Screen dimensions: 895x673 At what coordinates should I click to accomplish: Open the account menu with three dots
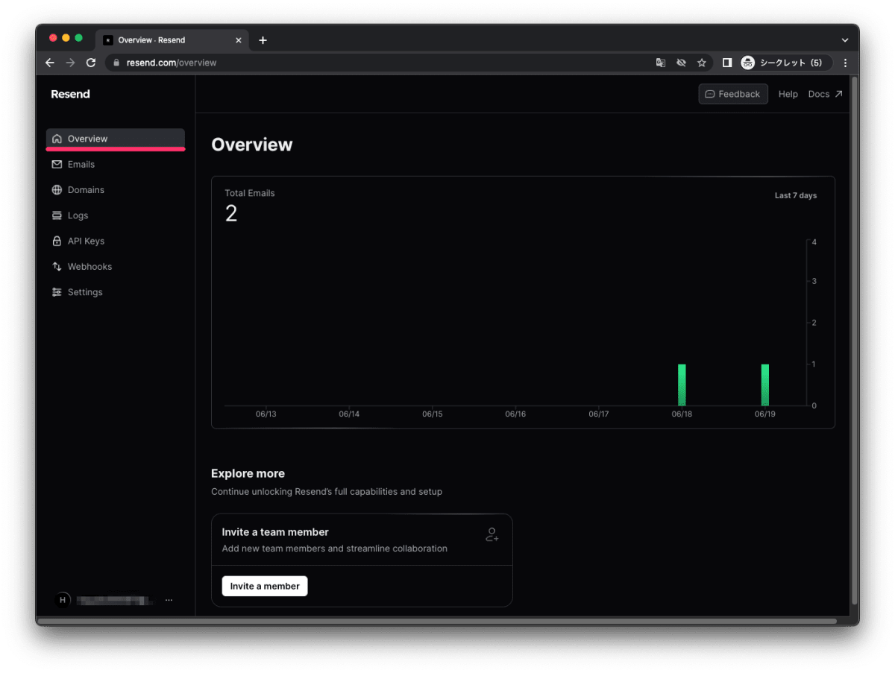pyautogui.click(x=169, y=600)
